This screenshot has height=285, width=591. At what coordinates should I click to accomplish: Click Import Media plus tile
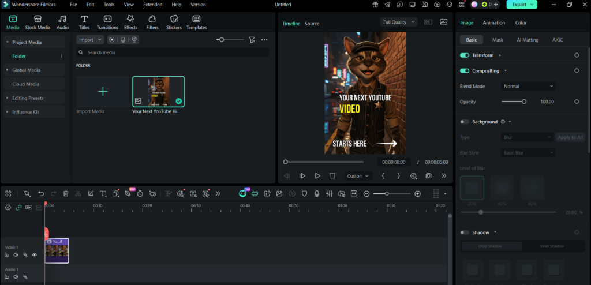[x=103, y=92]
